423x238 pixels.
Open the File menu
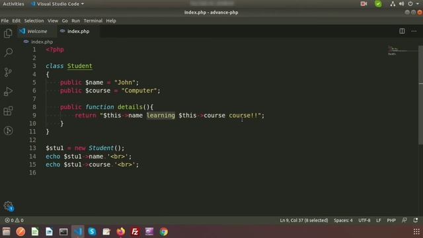point(5,20)
